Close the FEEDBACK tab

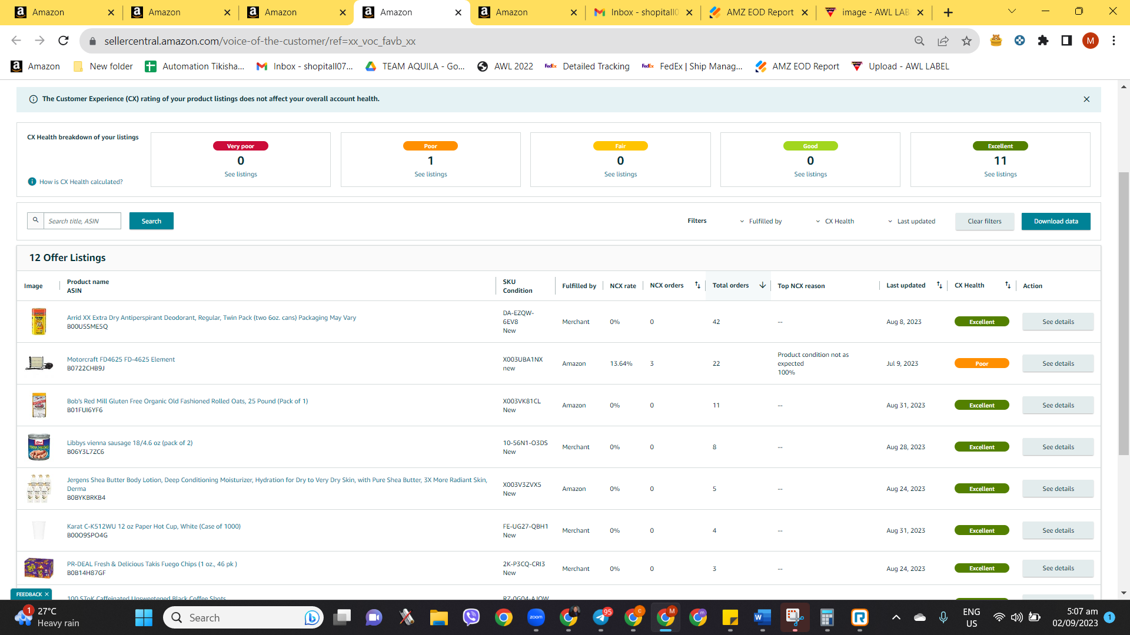[x=46, y=594]
